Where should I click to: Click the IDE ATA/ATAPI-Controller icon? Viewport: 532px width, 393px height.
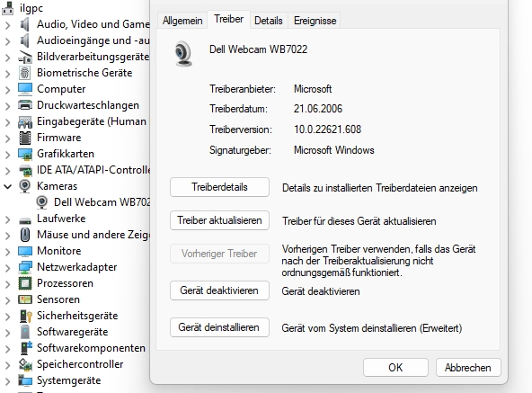click(25, 170)
